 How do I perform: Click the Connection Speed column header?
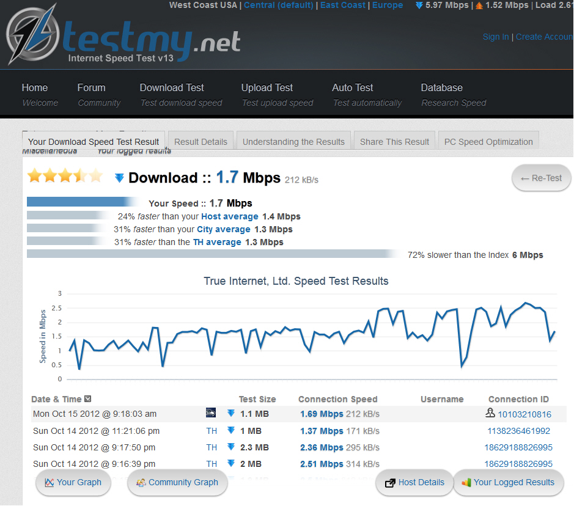click(337, 399)
